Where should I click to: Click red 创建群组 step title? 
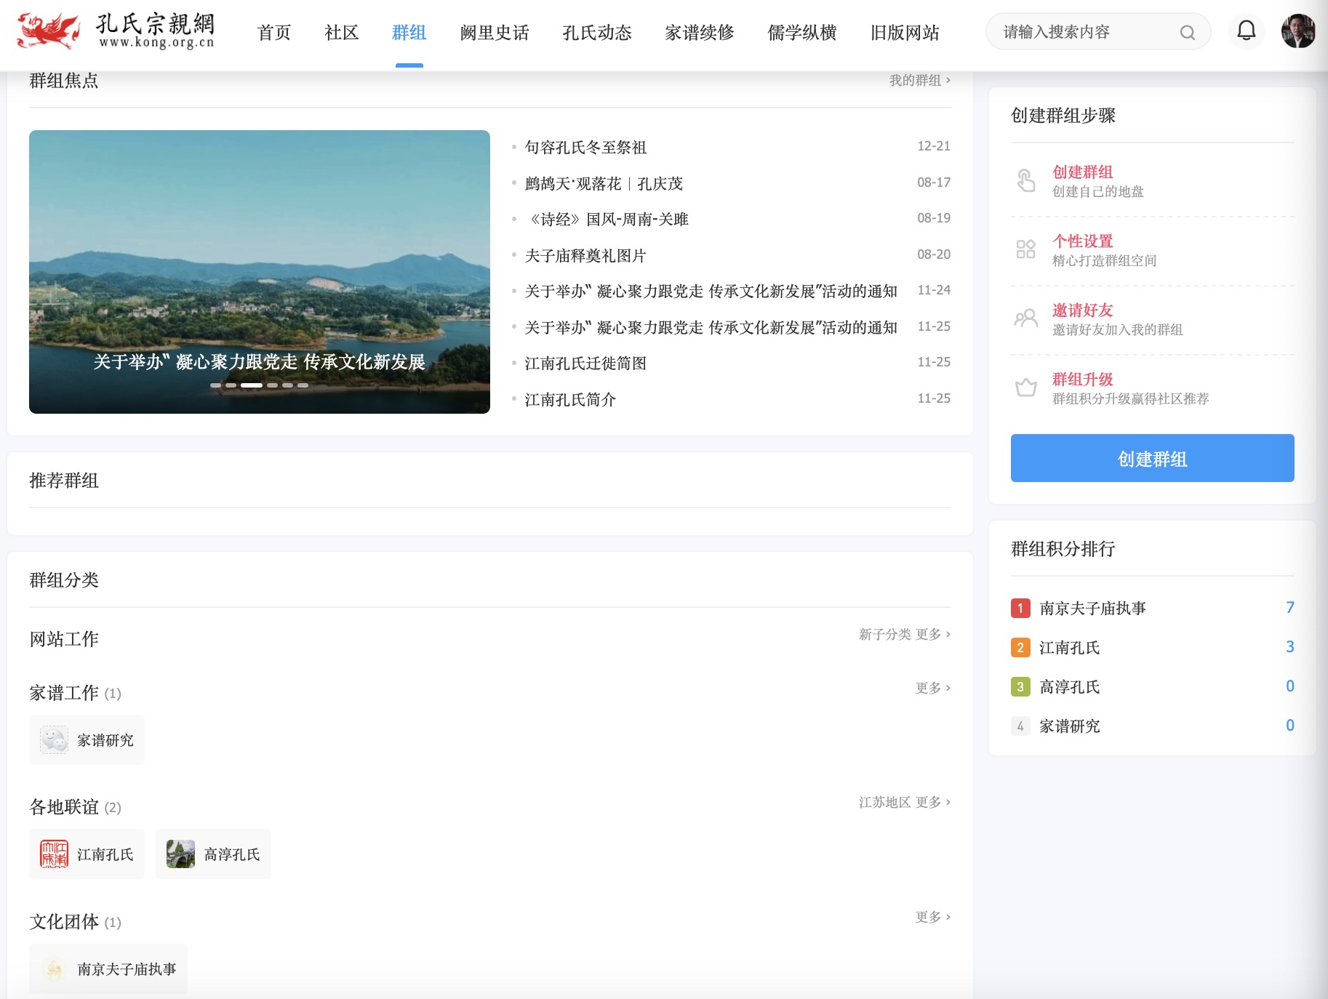coord(1083,172)
